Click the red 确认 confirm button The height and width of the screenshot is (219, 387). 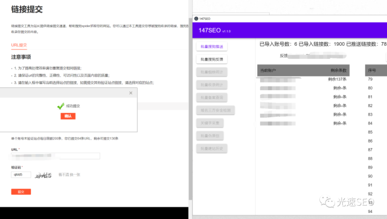[x=68, y=116]
